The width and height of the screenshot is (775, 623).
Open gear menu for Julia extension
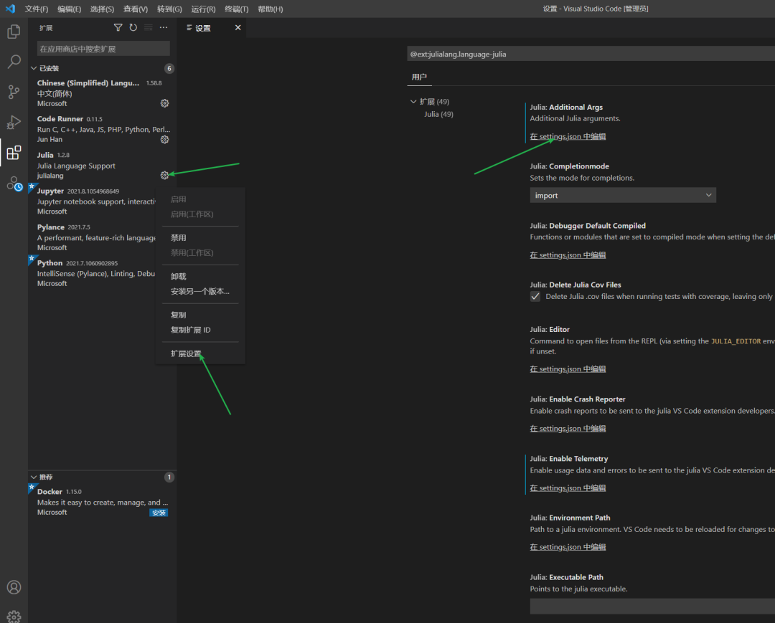click(164, 175)
